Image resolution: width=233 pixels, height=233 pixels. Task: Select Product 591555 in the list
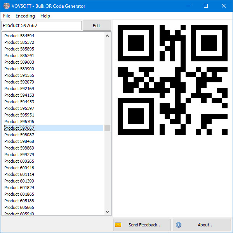tap(54, 75)
